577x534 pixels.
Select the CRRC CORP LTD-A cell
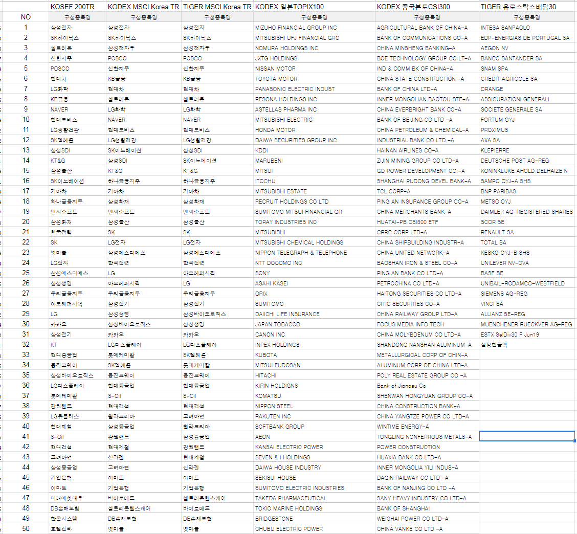[427, 232]
